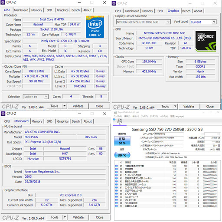Image resolution: width=222 pixels, height=222 pixels.
Task: Click the status dot for SMART ID F1
Action: [x=117, y=206]
